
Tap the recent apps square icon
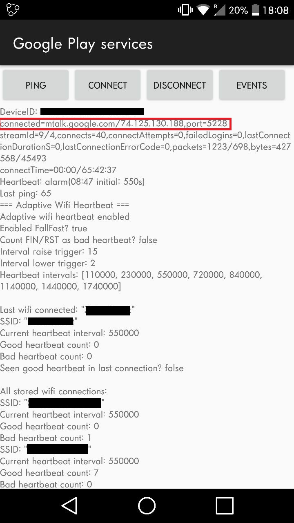coord(224,506)
